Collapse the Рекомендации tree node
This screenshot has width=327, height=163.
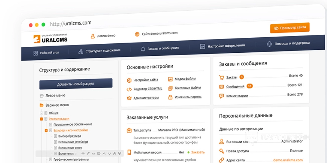tap(41, 119)
